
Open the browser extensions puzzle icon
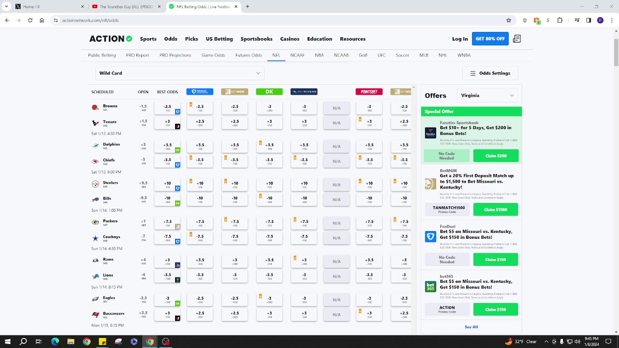tap(560, 20)
